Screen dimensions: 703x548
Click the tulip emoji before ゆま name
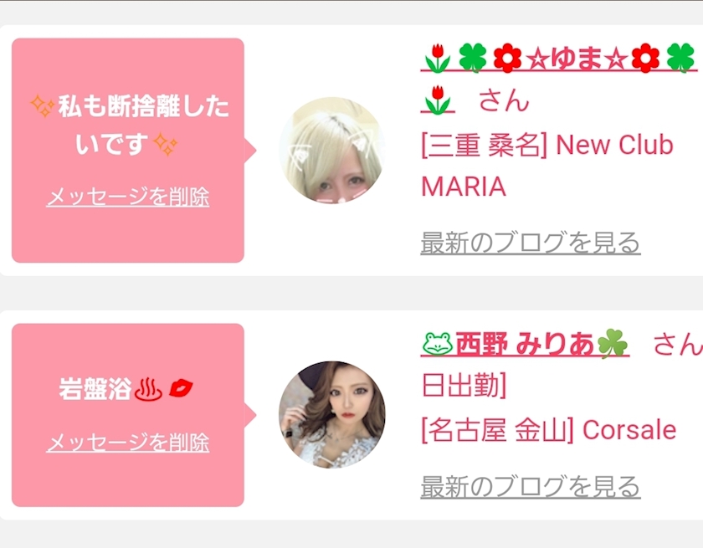tap(438, 58)
